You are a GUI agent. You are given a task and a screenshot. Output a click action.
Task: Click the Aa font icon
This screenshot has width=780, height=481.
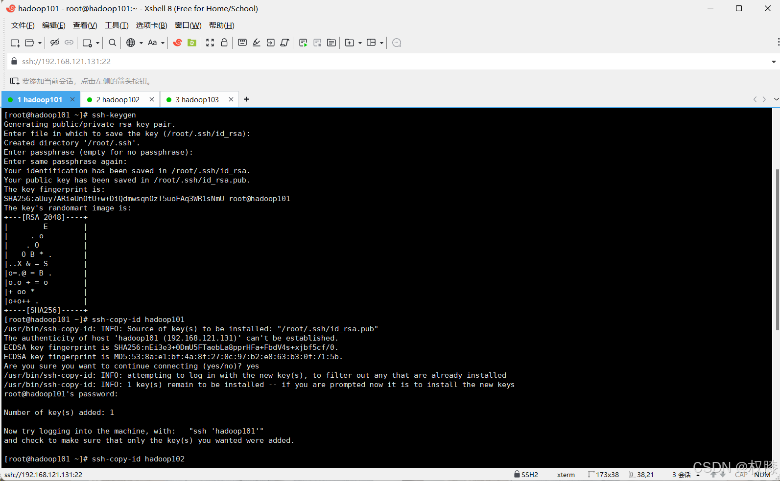click(x=152, y=43)
